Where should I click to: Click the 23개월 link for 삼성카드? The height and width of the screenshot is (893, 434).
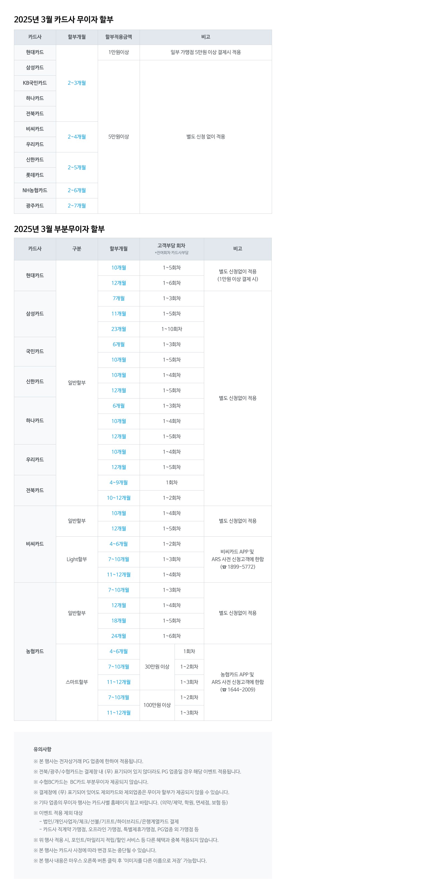(119, 329)
